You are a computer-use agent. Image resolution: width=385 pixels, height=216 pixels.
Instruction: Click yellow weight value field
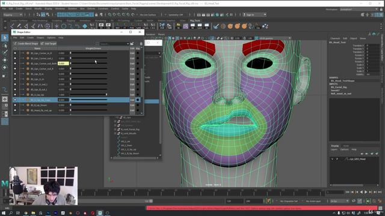[63, 64]
